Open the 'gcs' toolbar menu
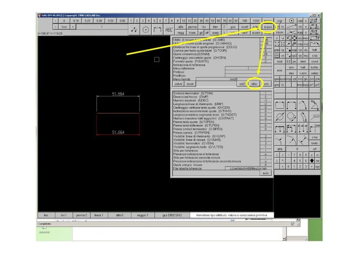This screenshot has height=253, width=358. coord(233,27)
